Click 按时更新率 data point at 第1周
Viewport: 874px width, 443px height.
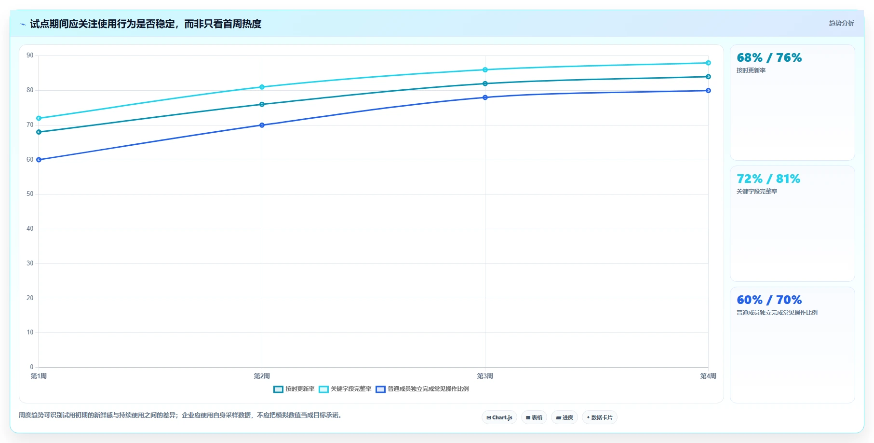coord(39,132)
